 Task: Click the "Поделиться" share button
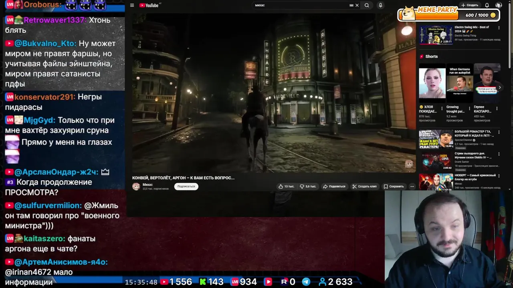(334, 186)
